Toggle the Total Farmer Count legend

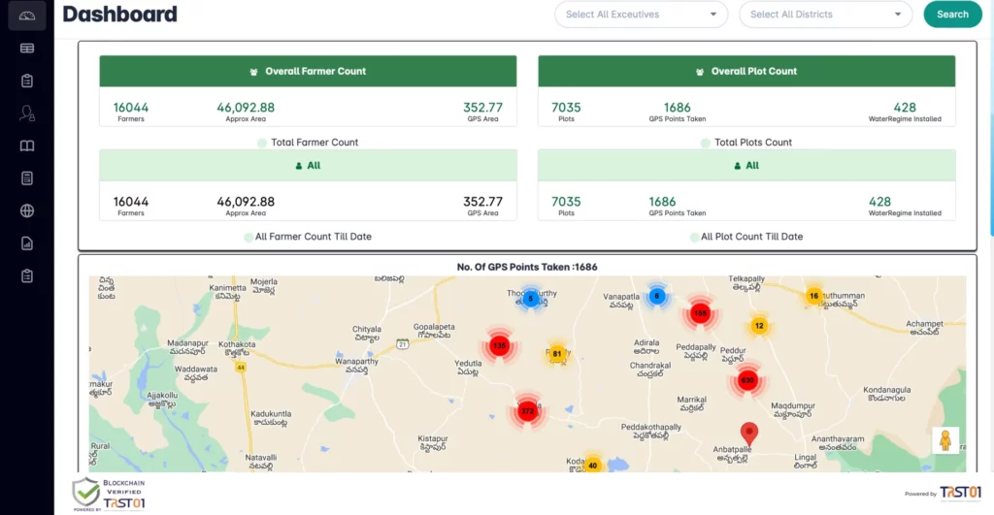point(307,143)
